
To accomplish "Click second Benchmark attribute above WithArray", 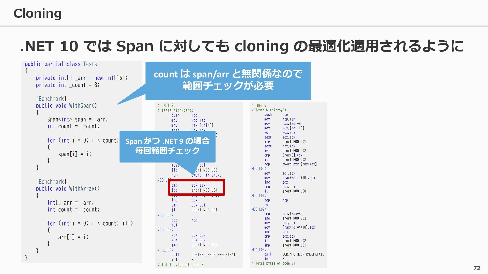I will (51, 182).
